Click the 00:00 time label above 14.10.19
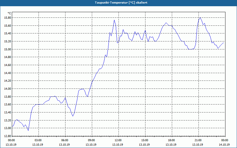237x148 pixels. click(x=225, y=140)
